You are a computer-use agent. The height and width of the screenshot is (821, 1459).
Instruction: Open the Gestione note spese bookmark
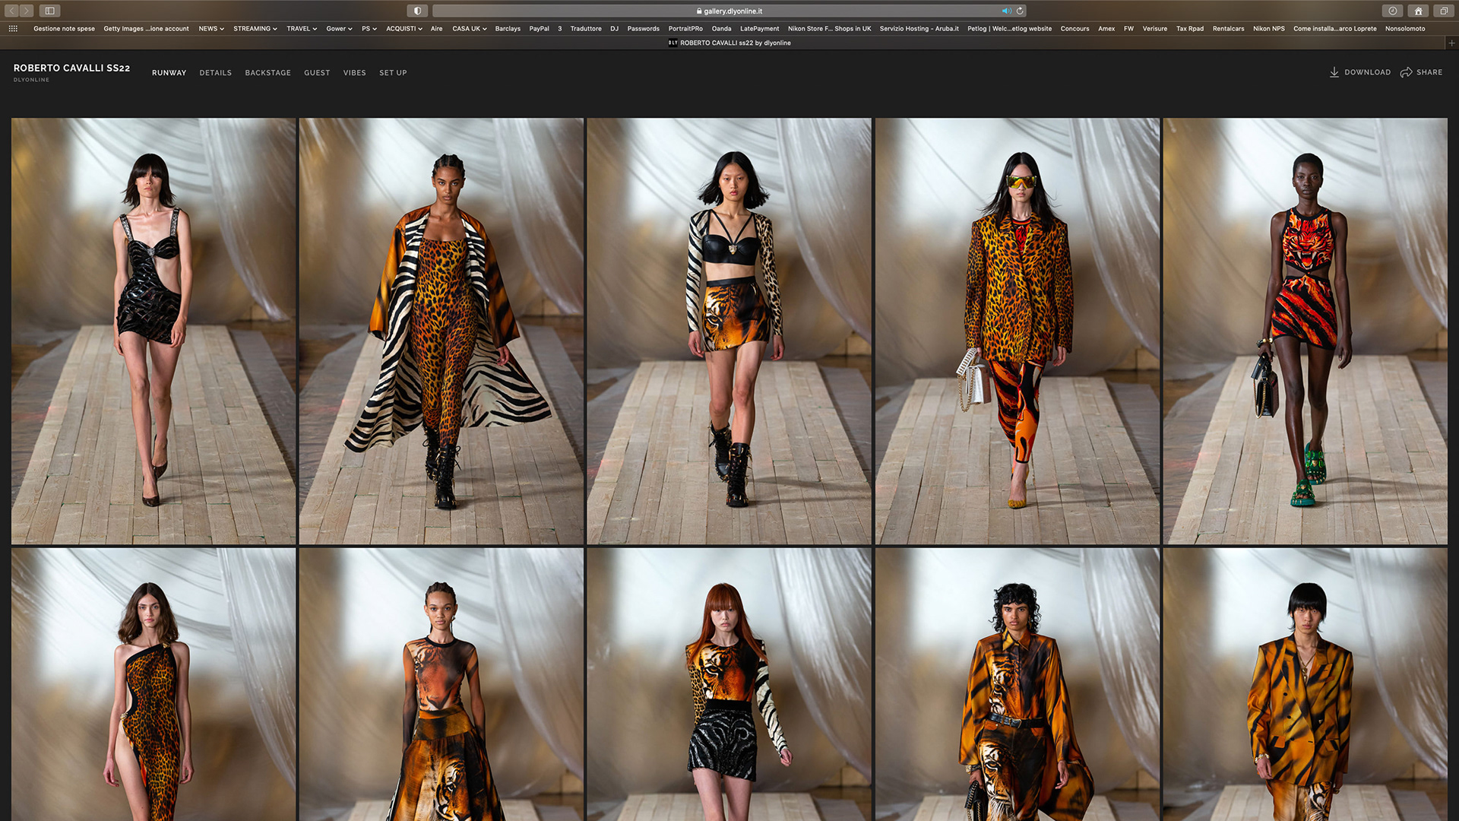[x=64, y=28]
